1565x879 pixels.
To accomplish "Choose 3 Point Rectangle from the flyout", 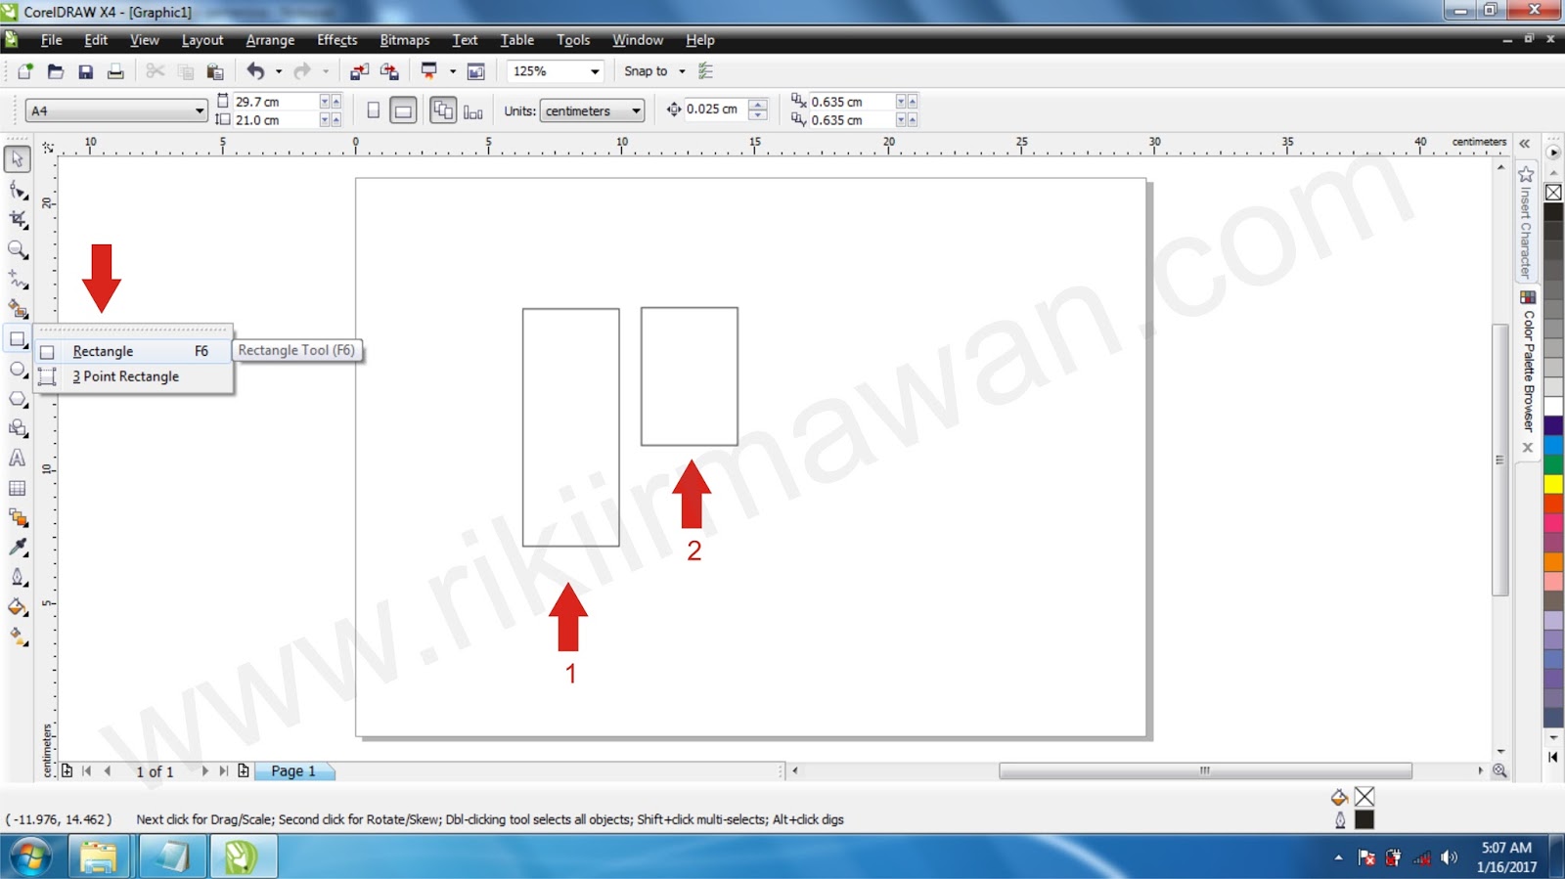I will pyautogui.click(x=133, y=376).
